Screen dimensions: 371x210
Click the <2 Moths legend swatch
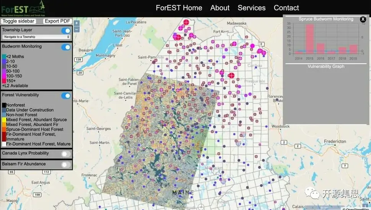pos(4,57)
